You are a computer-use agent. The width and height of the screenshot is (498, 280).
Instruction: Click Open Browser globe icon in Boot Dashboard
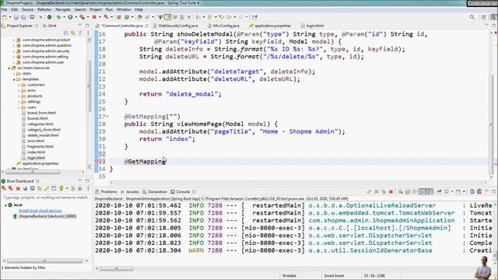(x=25, y=188)
